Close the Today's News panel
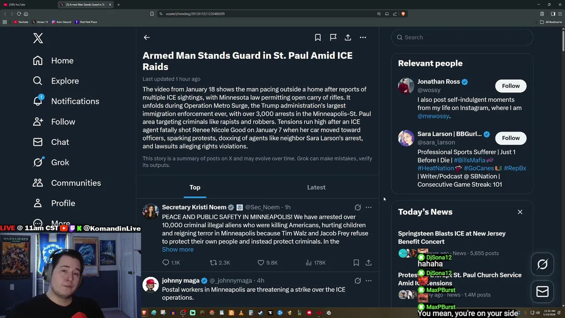Screen dimensions: 565x318 (x=520, y=212)
